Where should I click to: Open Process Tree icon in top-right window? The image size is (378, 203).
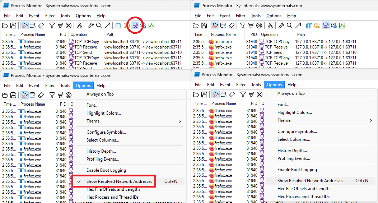click(x=270, y=26)
